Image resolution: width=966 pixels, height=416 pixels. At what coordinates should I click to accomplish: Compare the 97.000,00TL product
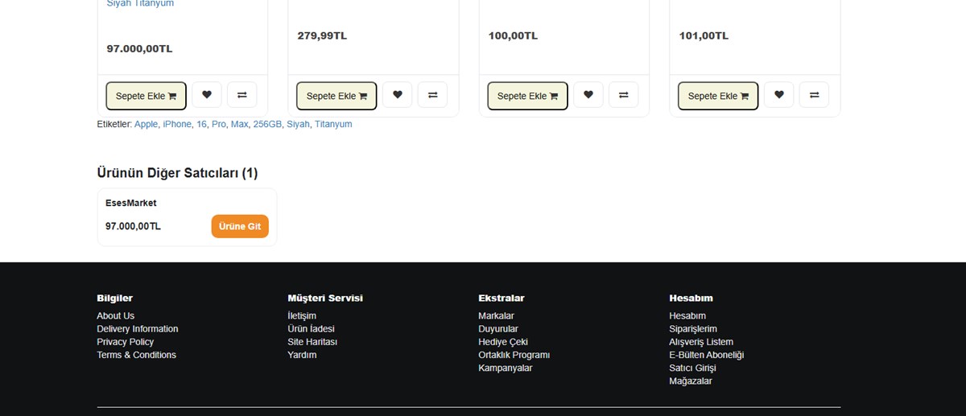tap(242, 95)
